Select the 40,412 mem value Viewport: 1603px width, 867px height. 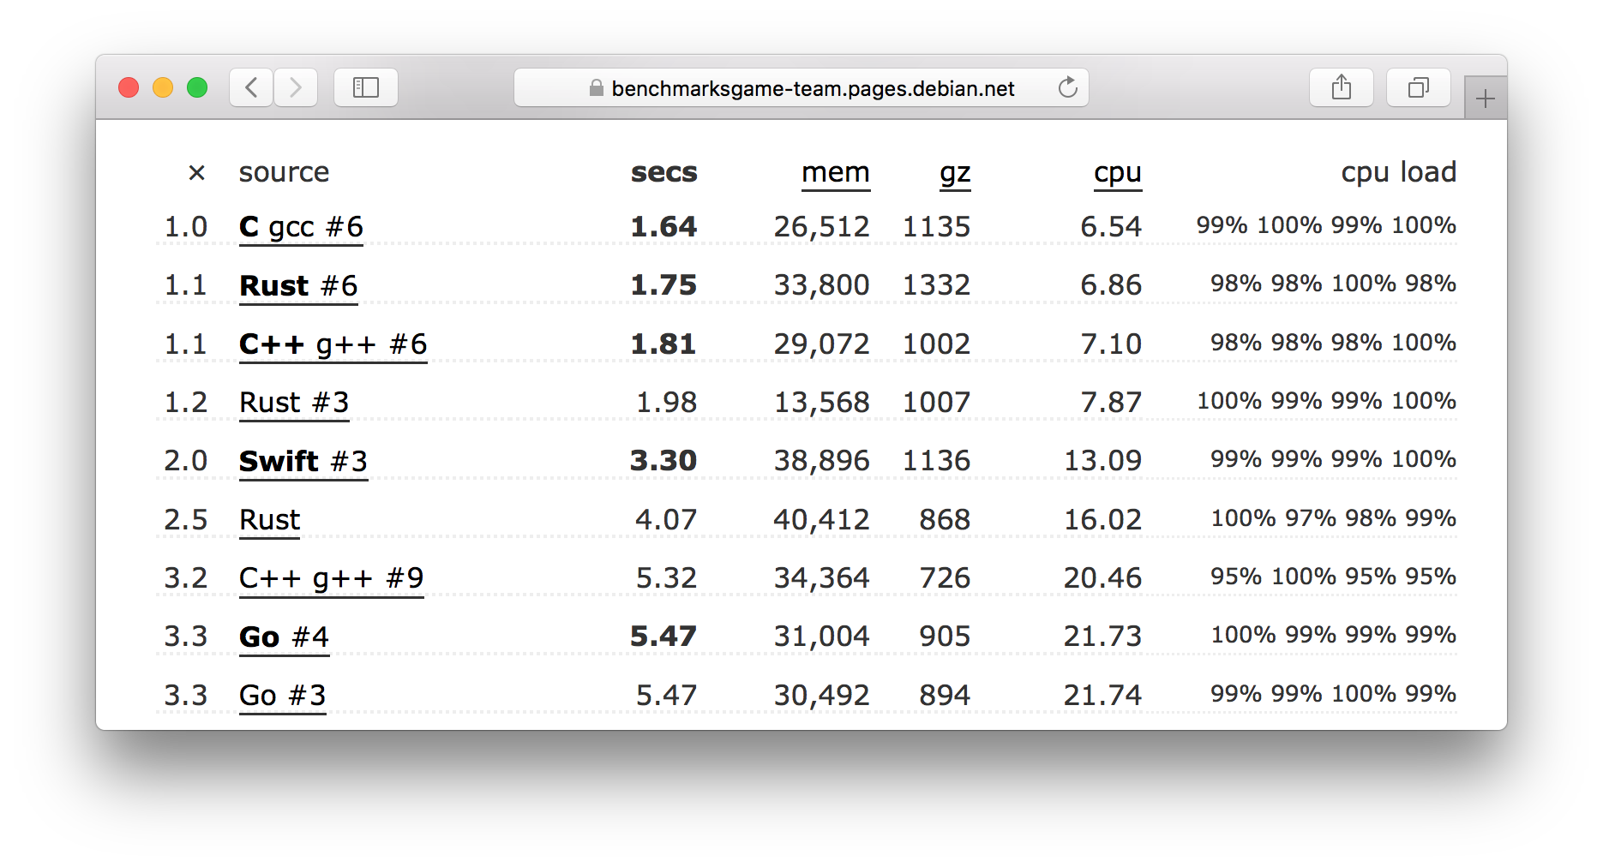coord(821,520)
